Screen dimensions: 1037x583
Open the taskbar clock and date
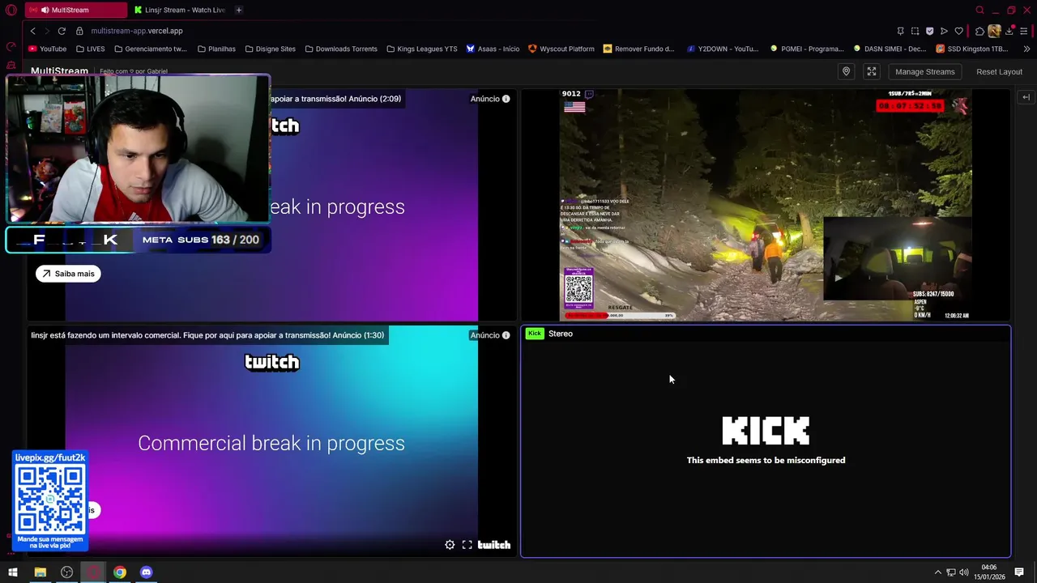click(989, 572)
